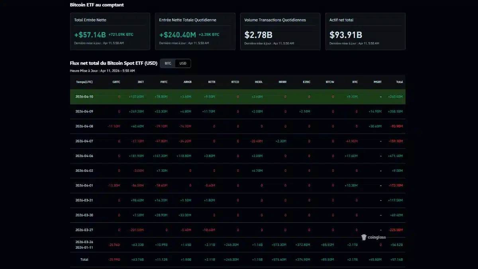Open the Total Entrée Nette card
478x269 pixels.
point(110,31)
